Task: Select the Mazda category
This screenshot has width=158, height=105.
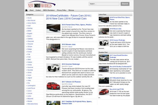Action: click(29, 101)
